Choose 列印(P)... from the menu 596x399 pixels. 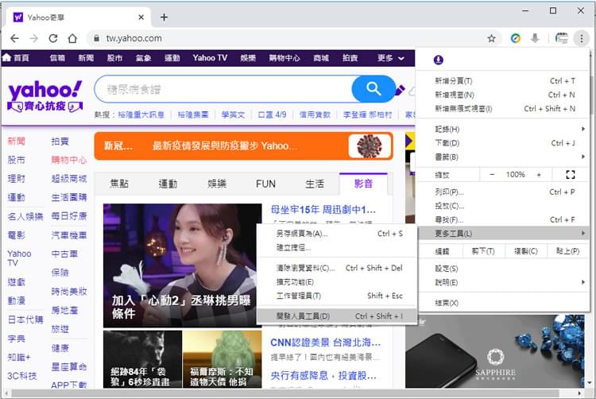(x=504, y=192)
